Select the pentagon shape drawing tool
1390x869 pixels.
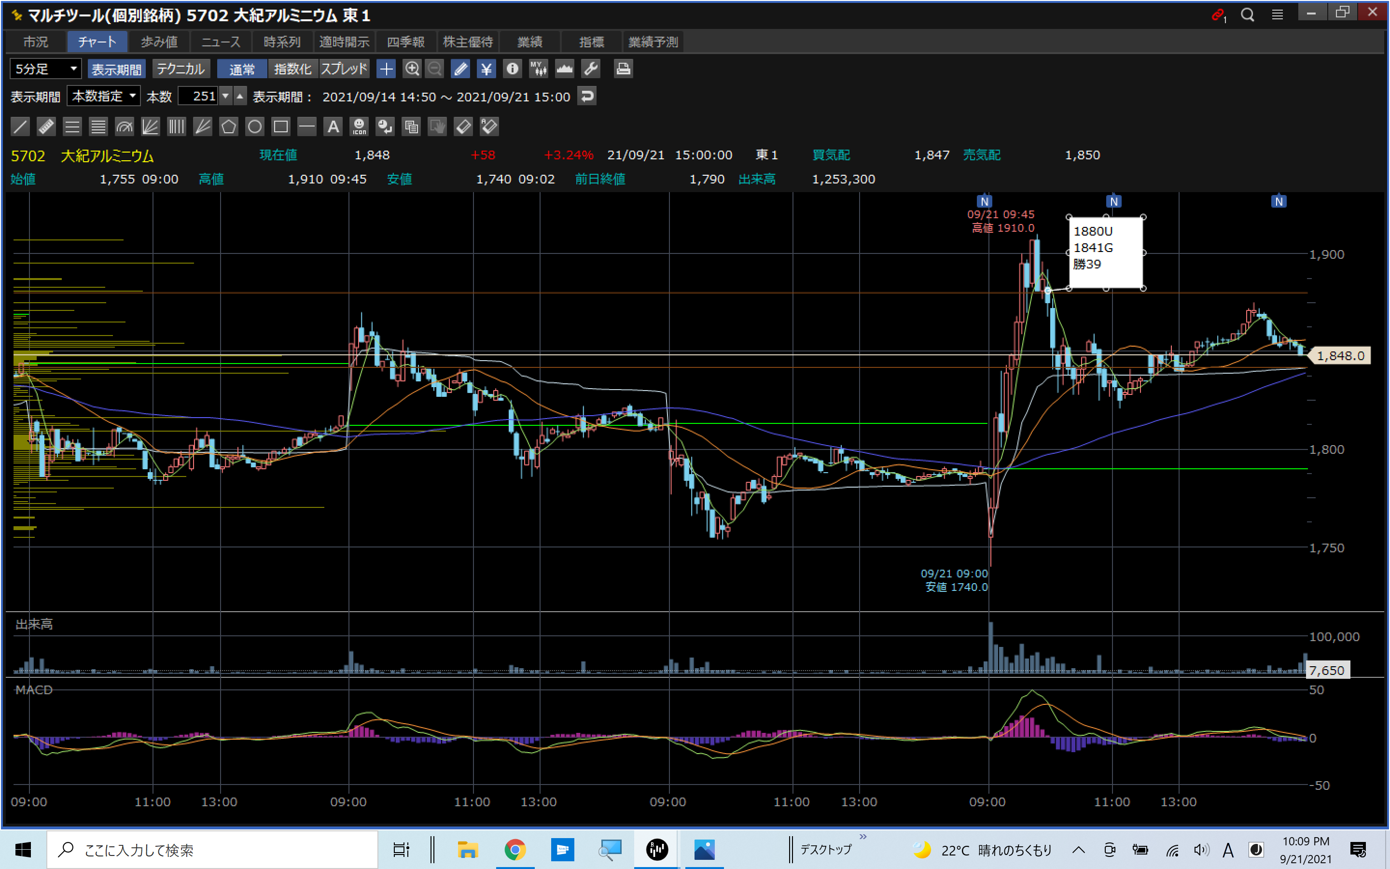point(229,126)
